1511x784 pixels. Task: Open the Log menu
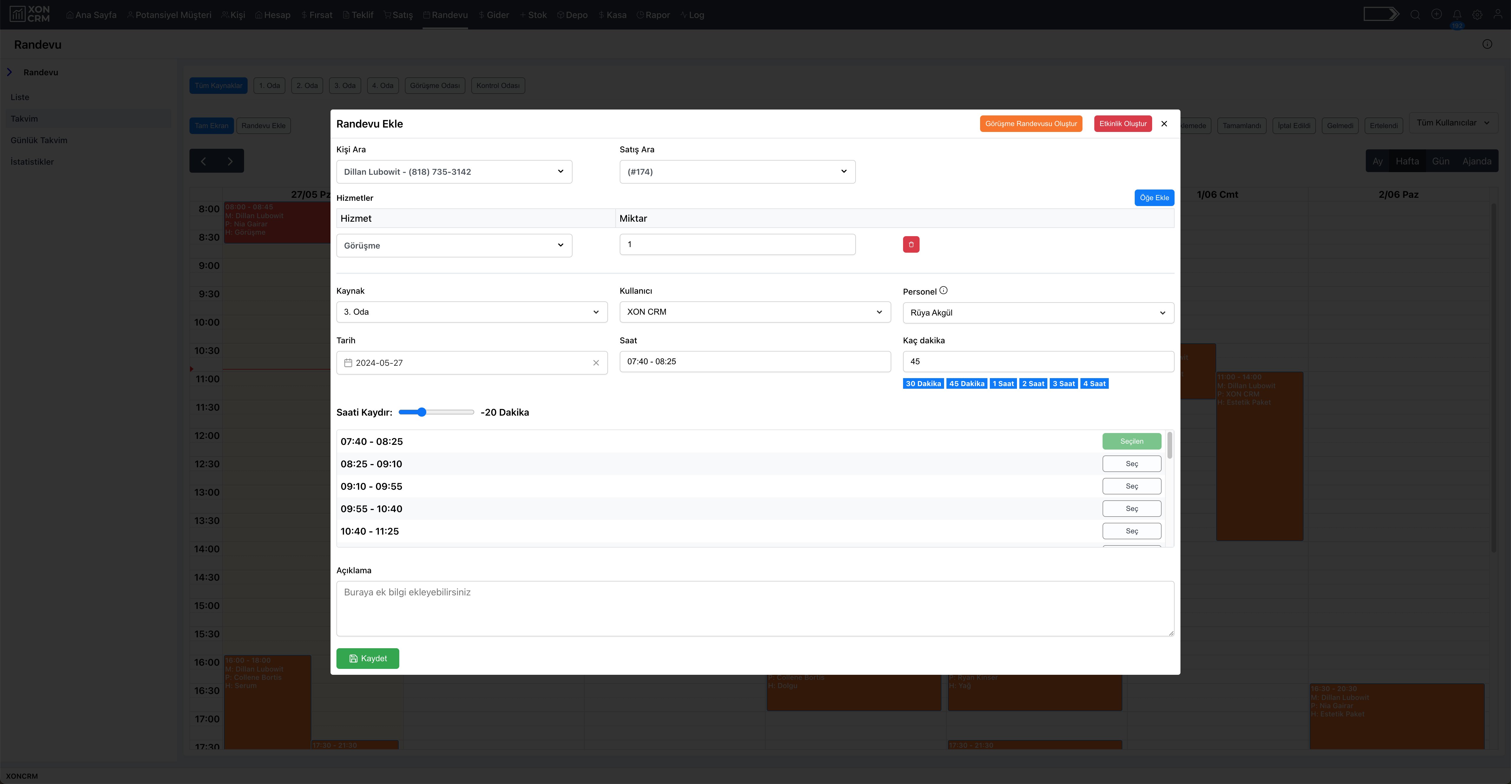click(x=692, y=15)
